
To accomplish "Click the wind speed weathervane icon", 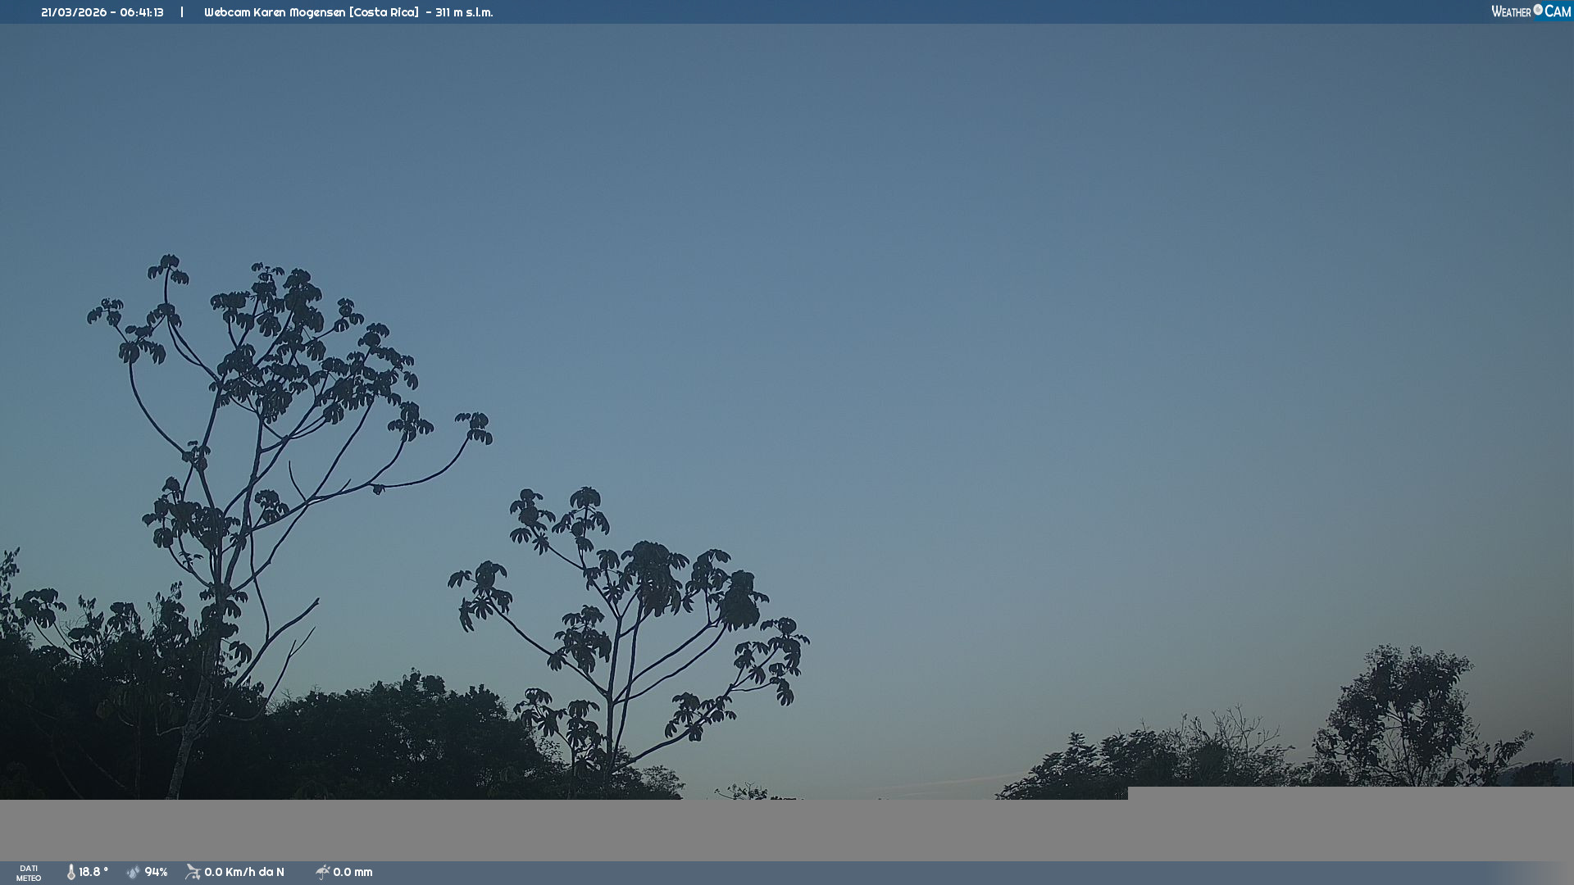I will click(193, 872).
